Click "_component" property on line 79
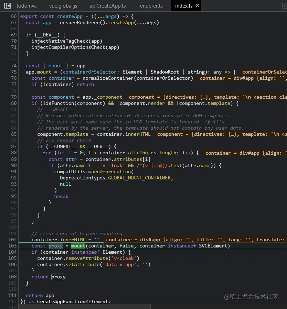The width and height of the screenshot is (287, 309). [108, 97]
